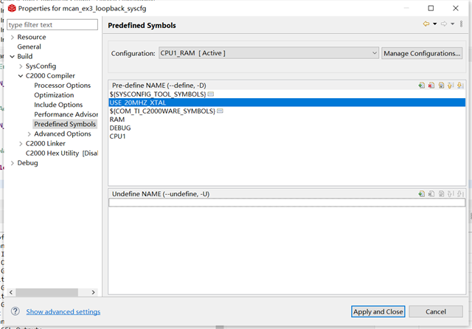Click Add icon in Pre-define NAME toolbar
The image size is (472, 329).
pyautogui.click(x=421, y=86)
